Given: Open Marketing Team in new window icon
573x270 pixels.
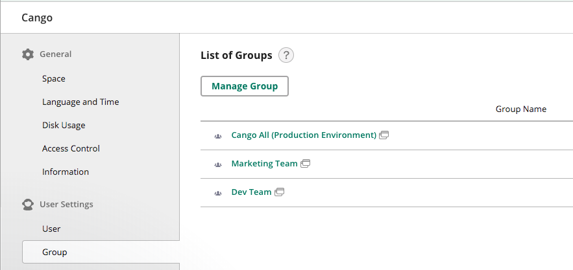Looking at the screenshot, I should pos(305,163).
